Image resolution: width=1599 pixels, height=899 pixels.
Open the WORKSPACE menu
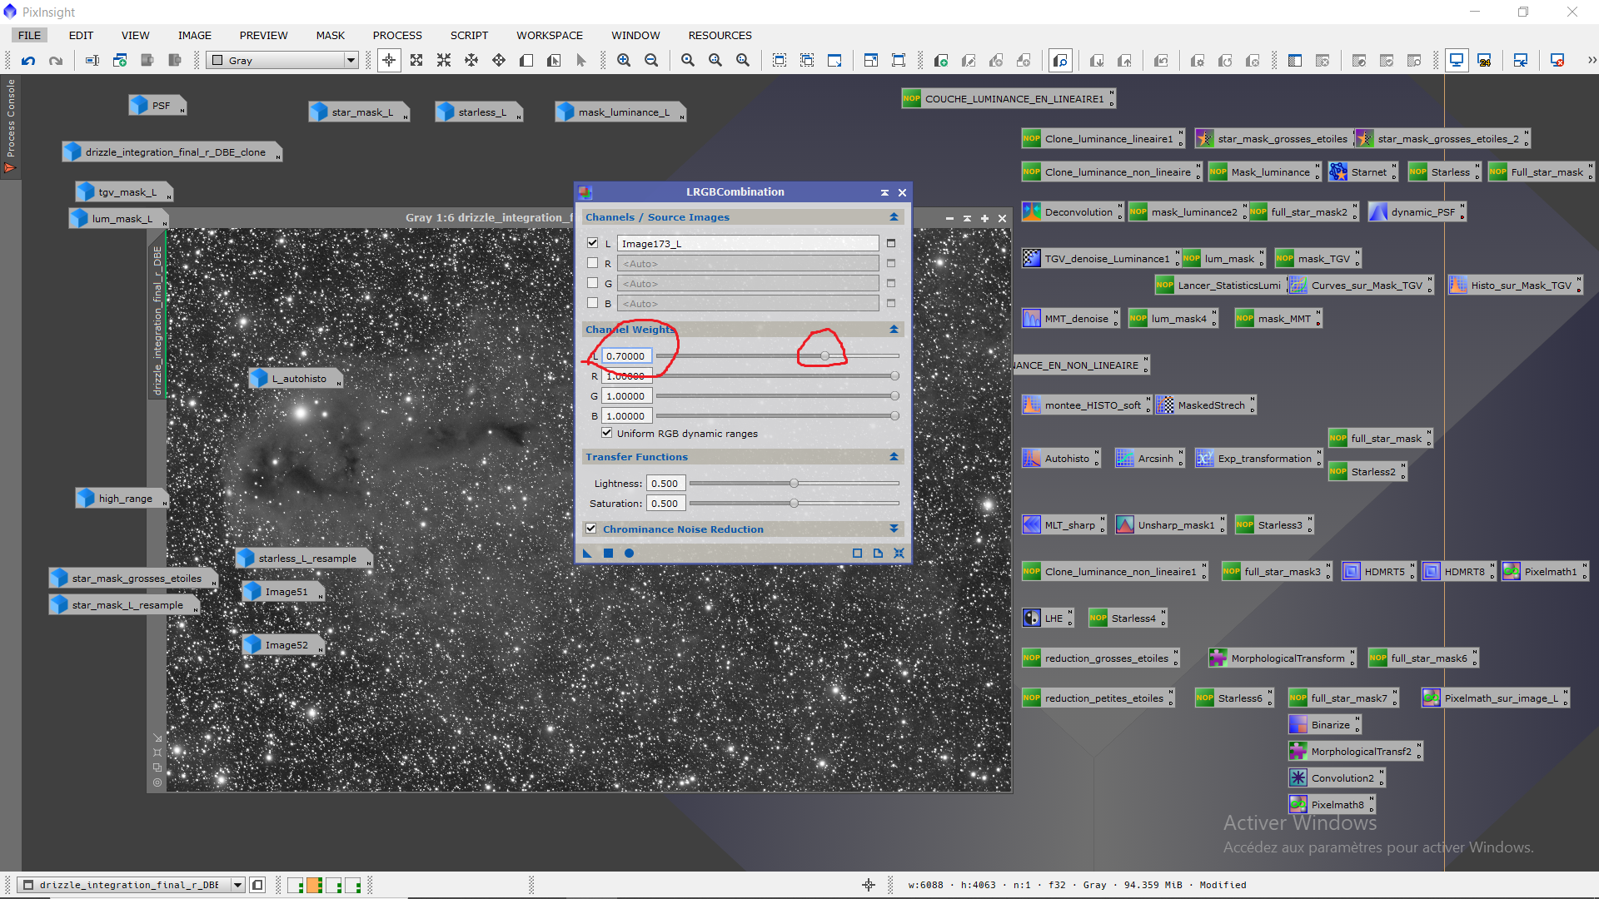549,35
